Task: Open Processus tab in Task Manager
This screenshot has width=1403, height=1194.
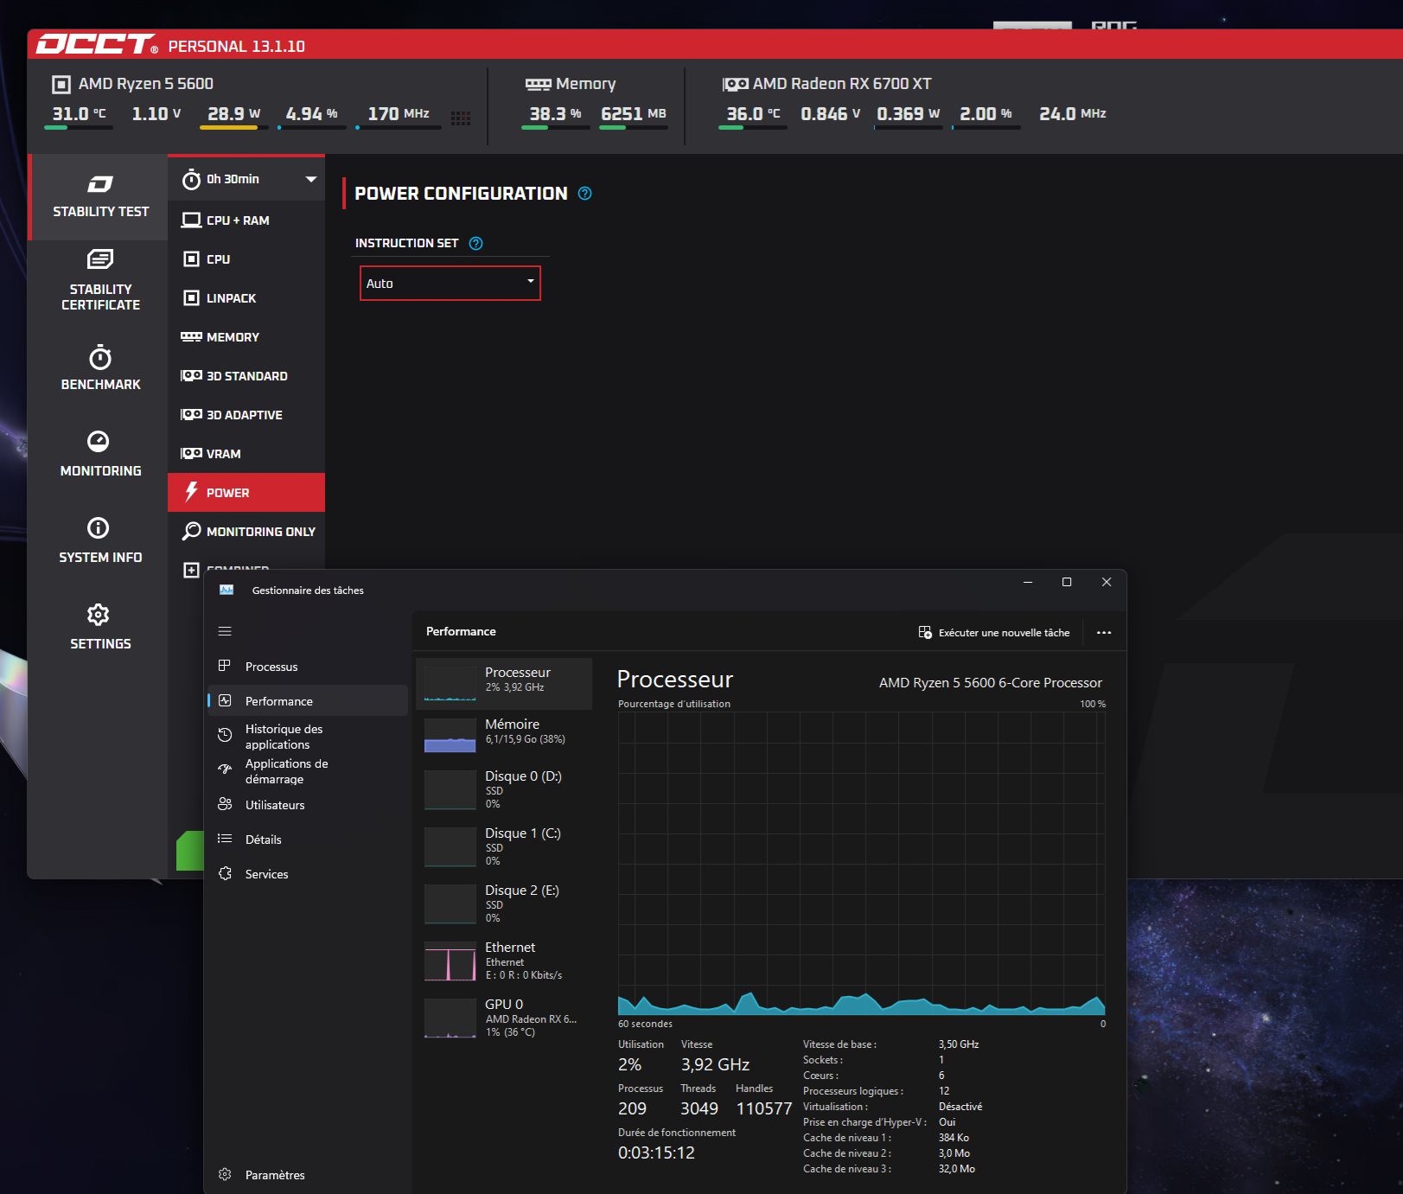Action: pyautogui.click(x=307, y=667)
